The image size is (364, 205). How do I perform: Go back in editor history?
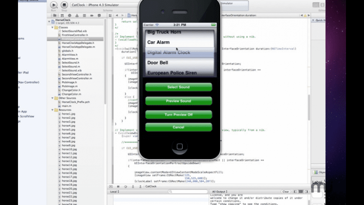tap(117, 15)
